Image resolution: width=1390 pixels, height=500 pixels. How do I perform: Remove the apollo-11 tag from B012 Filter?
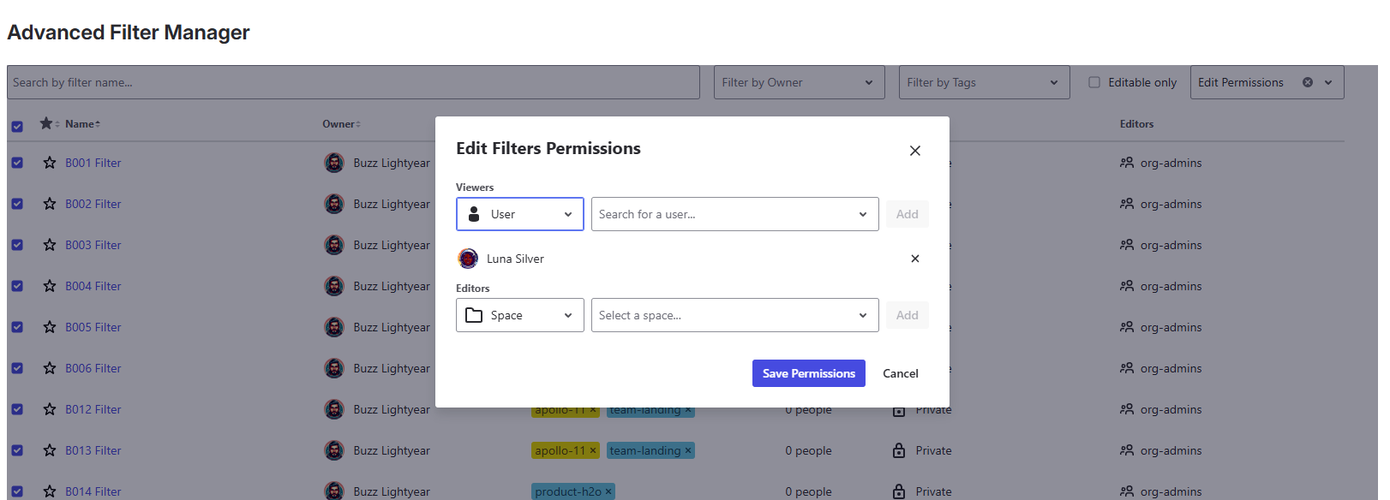click(592, 409)
